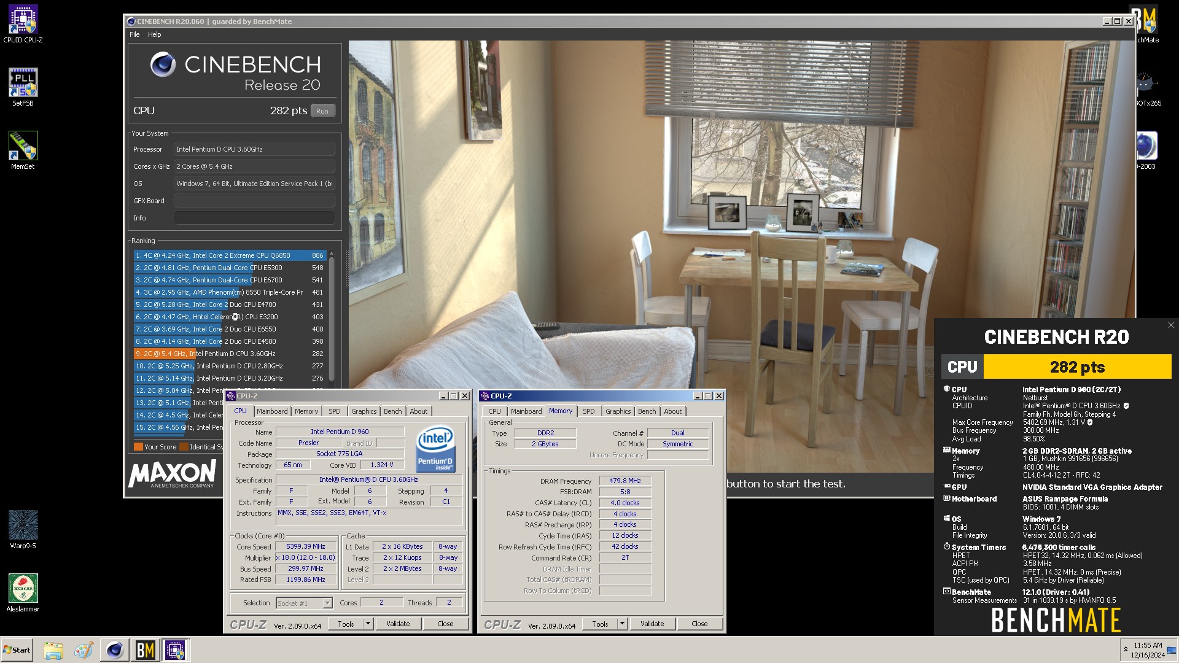Click the Cinebench title bar icon
The image size is (1179, 663).
[131, 21]
